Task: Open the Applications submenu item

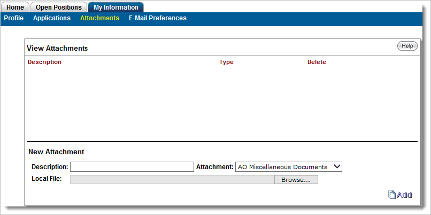Action: pyautogui.click(x=52, y=18)
